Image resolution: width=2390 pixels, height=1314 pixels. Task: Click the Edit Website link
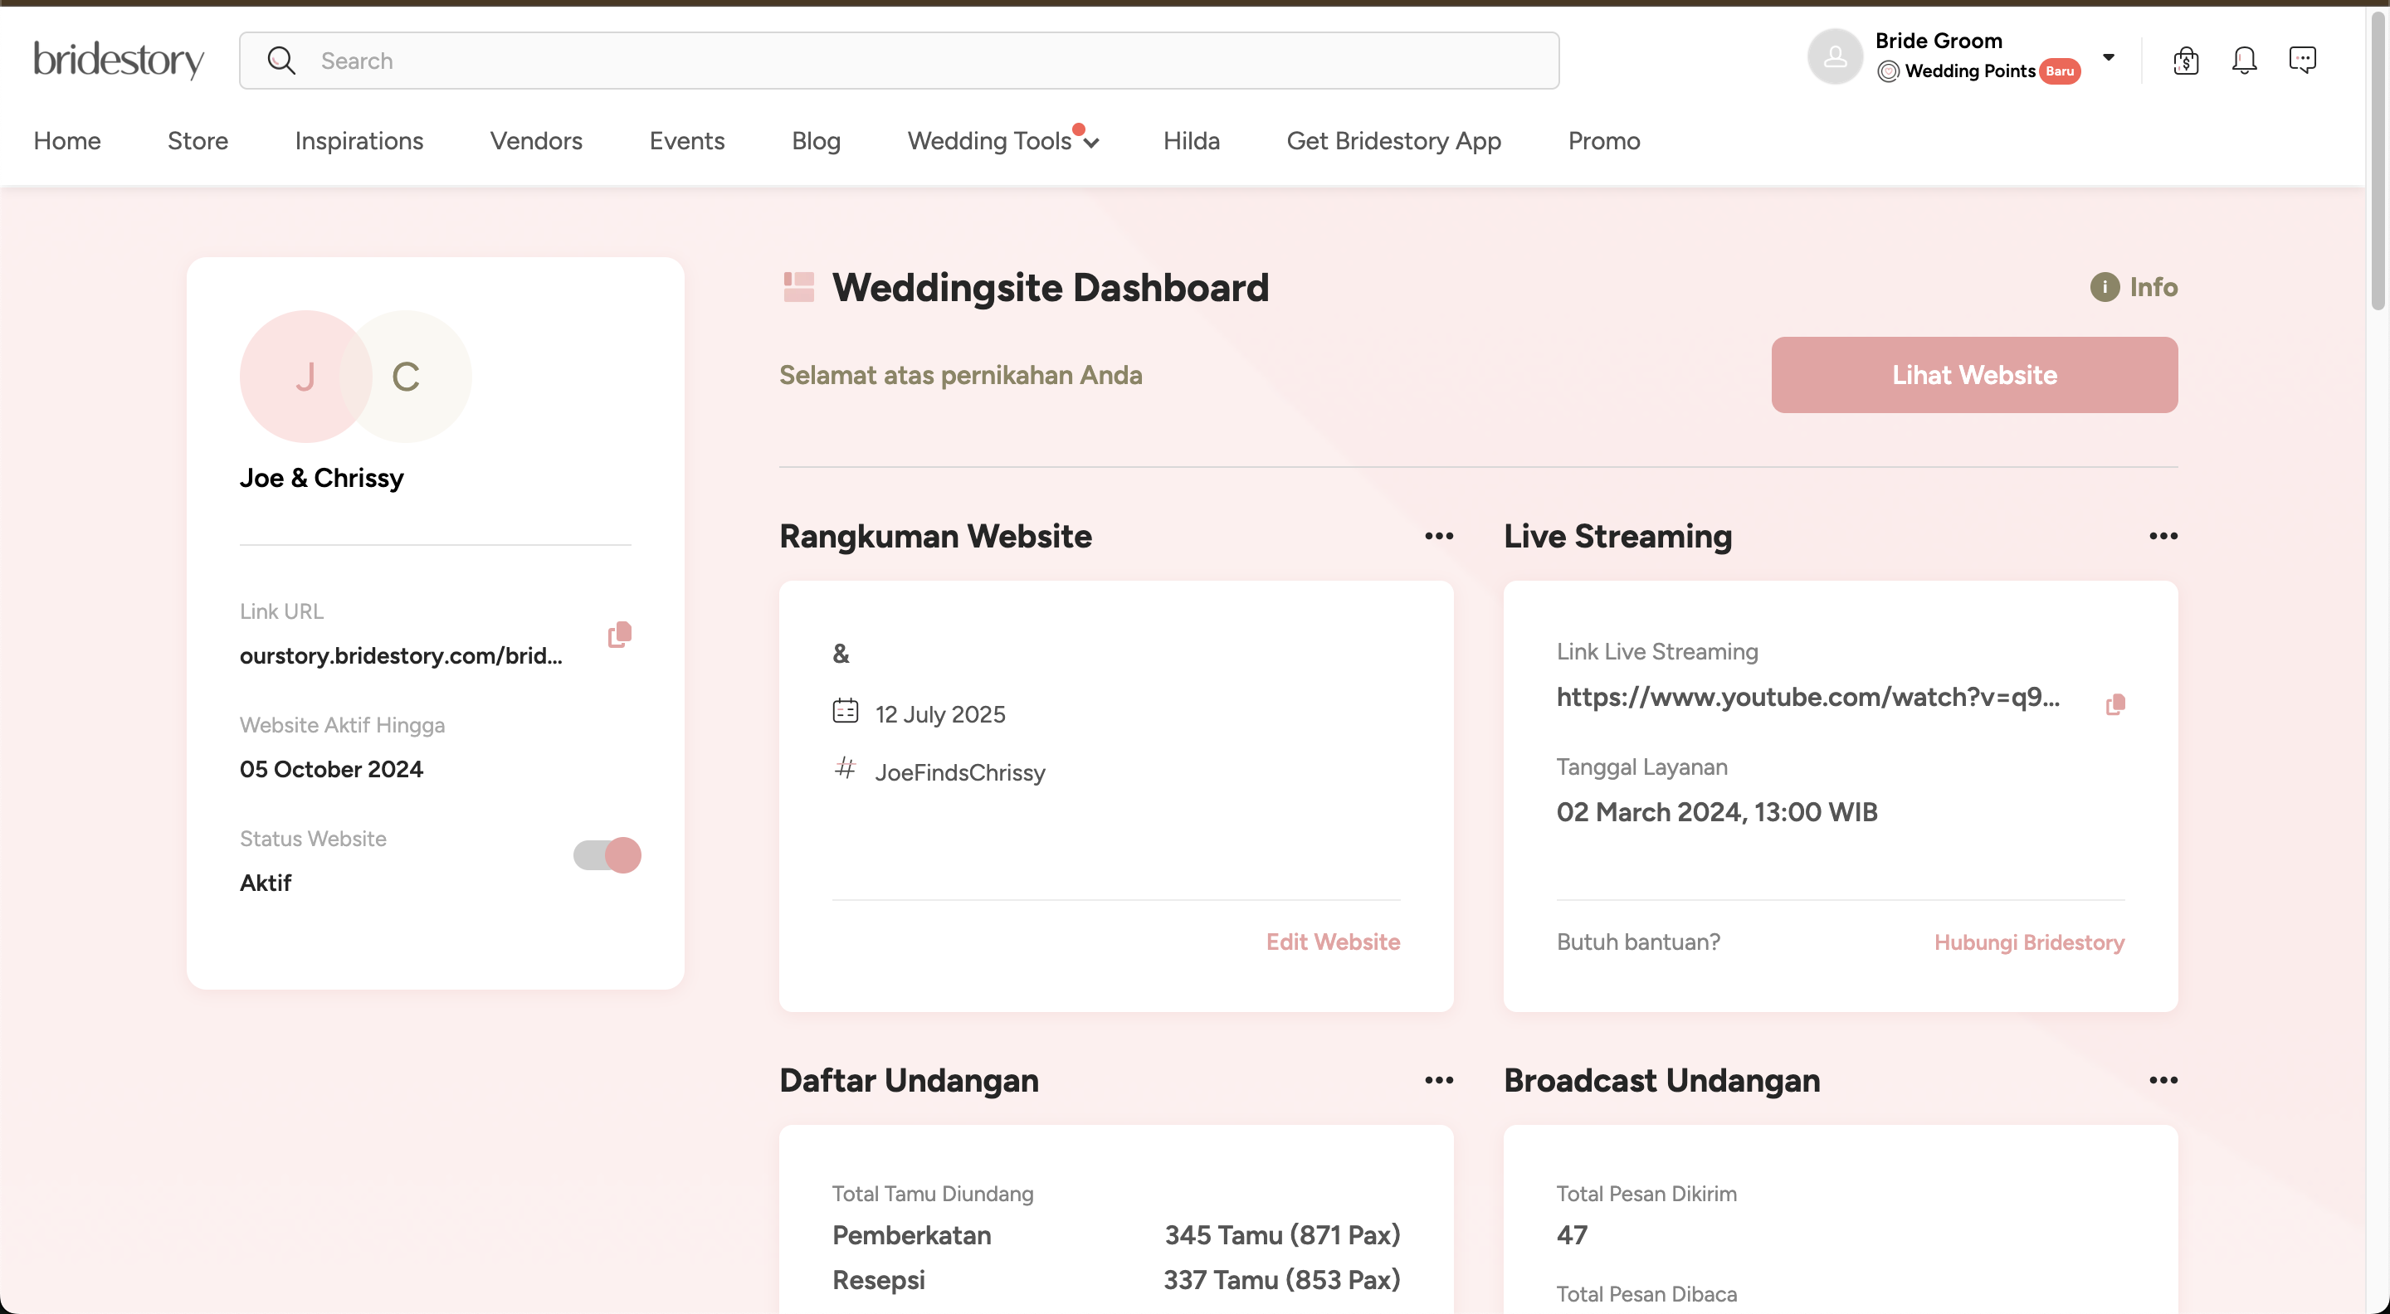[1332, 942]
